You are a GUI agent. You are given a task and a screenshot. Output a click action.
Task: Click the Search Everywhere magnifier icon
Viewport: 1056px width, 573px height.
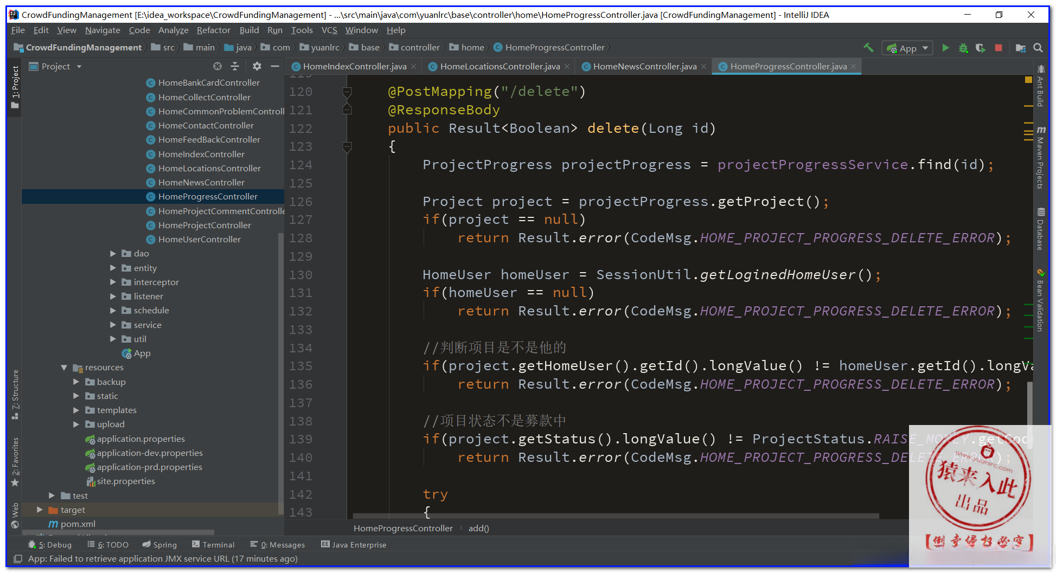pyautogui.click(x=1038, y=48)
